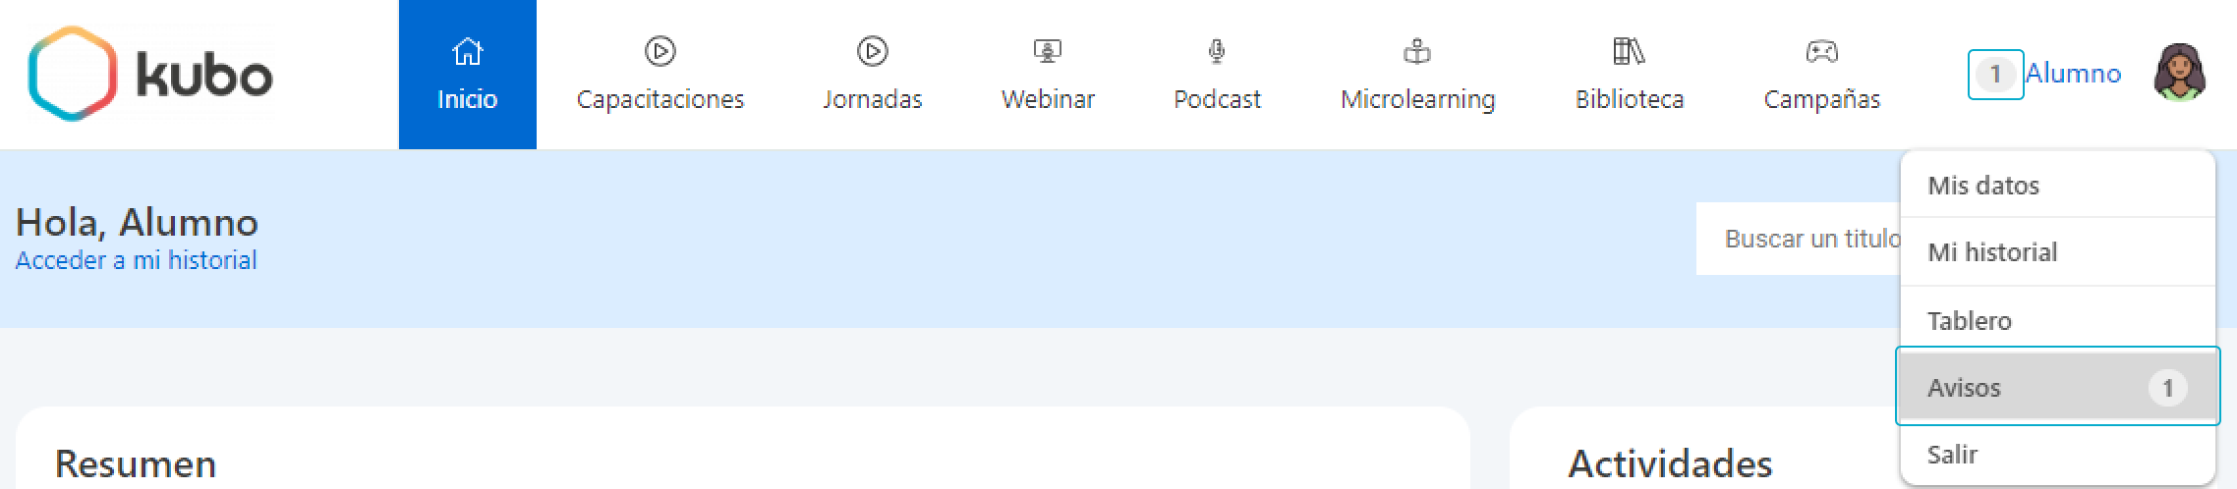This screenshot has height=489, width=2237.
Task: Select Mis datos from the user menu
Action: 1983,186
